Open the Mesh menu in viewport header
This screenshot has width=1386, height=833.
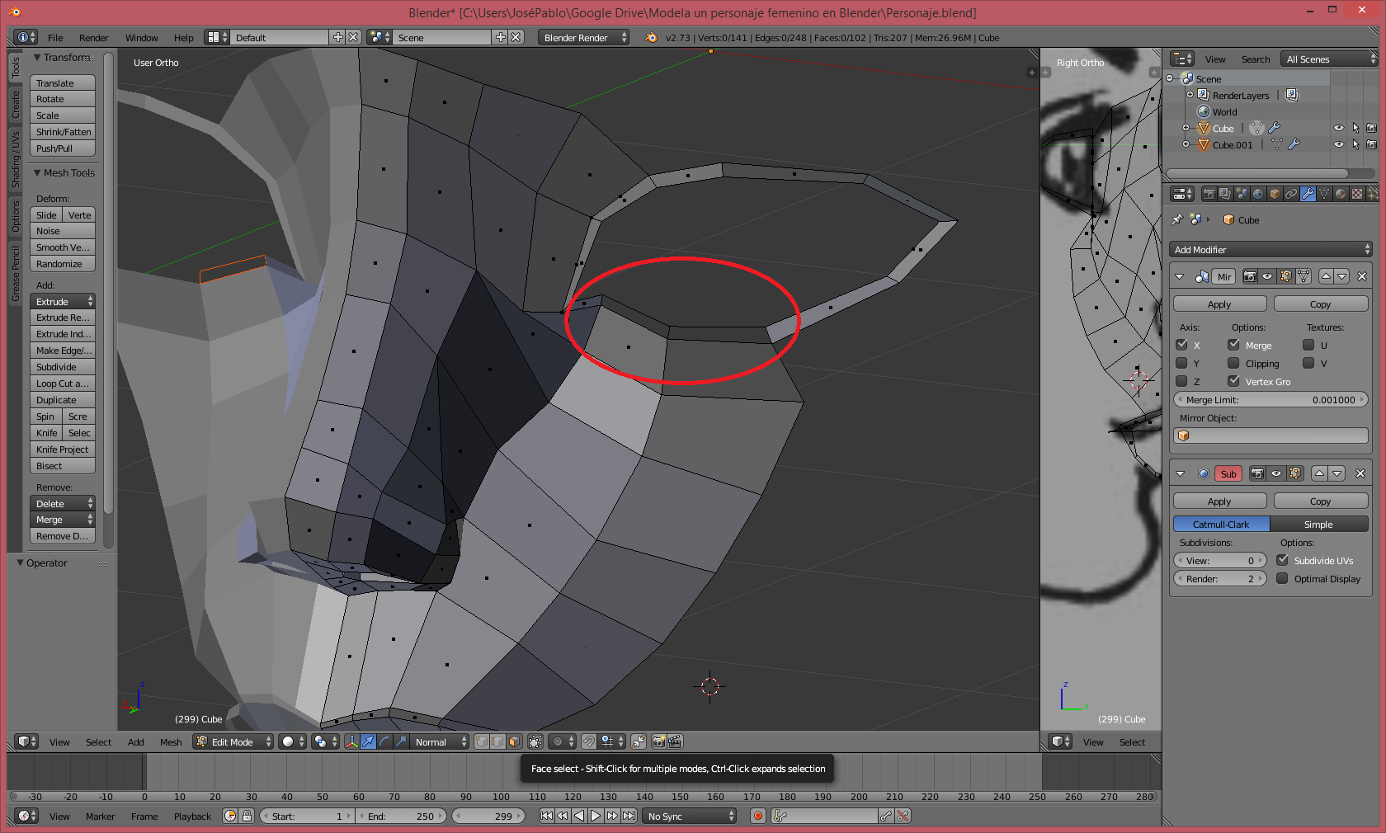click(171, 742)
